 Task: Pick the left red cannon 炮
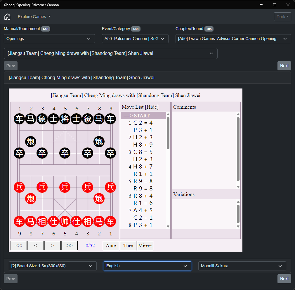click(31, 199)
